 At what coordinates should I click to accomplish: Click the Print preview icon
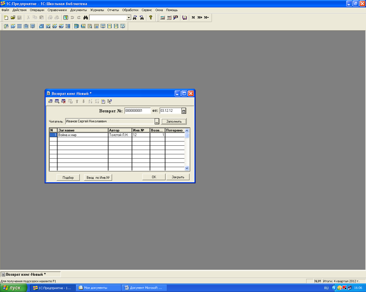(57, 18)
